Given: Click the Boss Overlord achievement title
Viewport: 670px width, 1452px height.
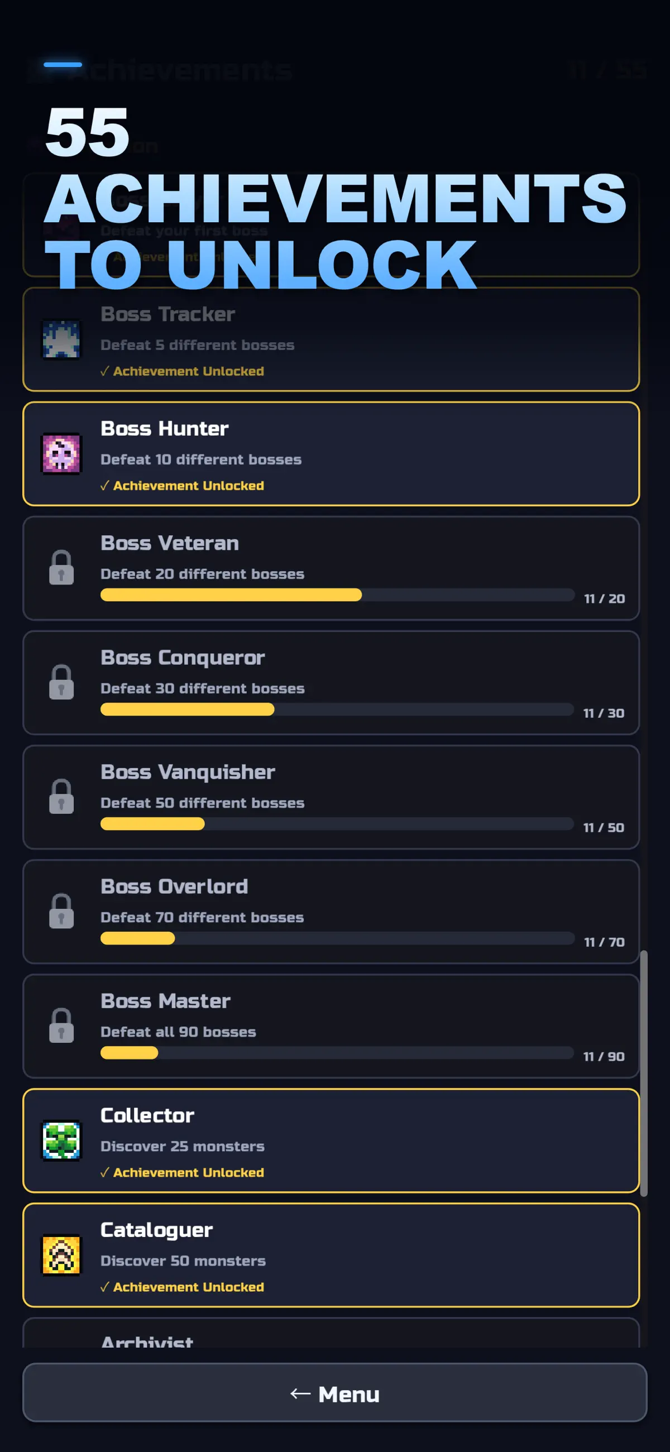Looking at the screenshot, I should point(174,886).
